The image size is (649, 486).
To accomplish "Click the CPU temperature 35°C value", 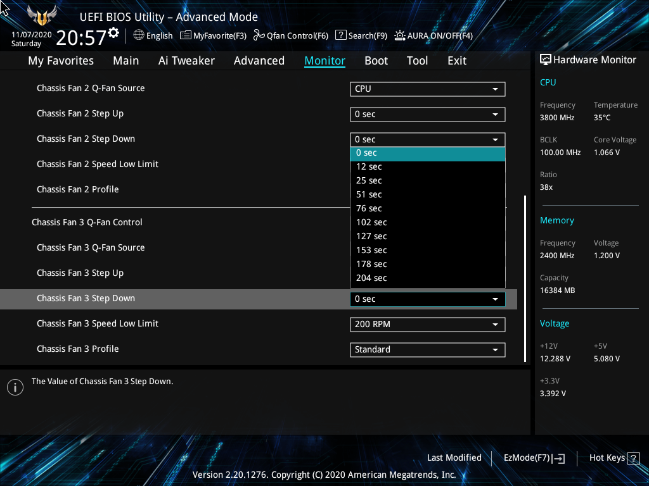I will click(602, 118).
